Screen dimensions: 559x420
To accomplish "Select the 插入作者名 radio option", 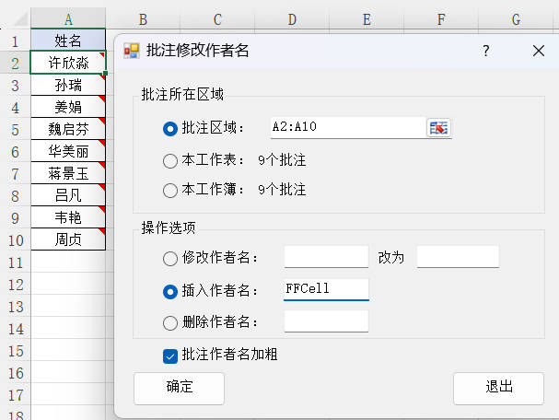I will pyautogui.click(x=170, y=291).
